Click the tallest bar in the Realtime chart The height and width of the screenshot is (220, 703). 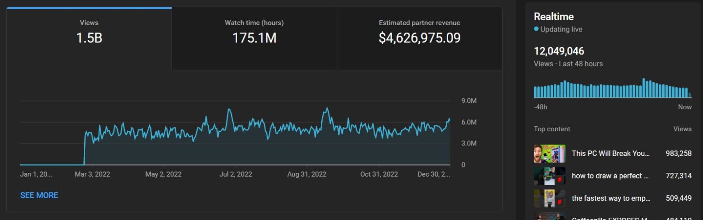coord(644,88)
